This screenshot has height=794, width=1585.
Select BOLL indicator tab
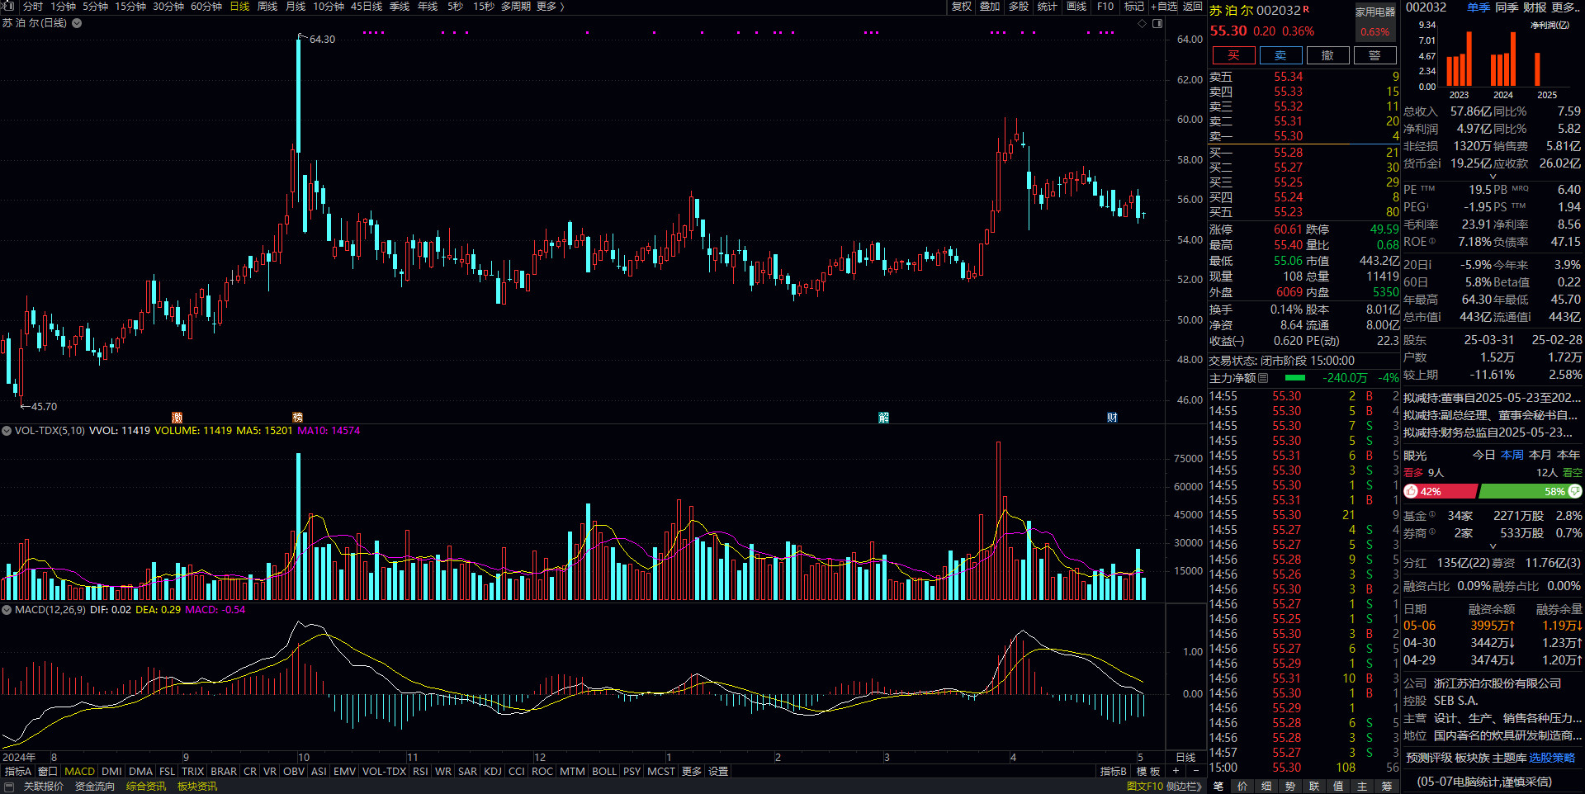coord(604,771)
